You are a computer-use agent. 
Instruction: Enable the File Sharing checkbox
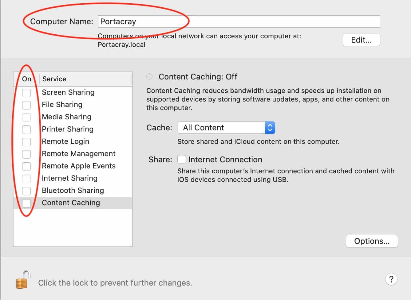[26, 105]
